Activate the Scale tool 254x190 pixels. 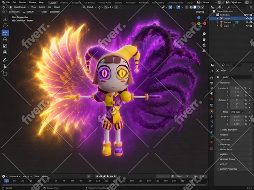pos(5,46)
